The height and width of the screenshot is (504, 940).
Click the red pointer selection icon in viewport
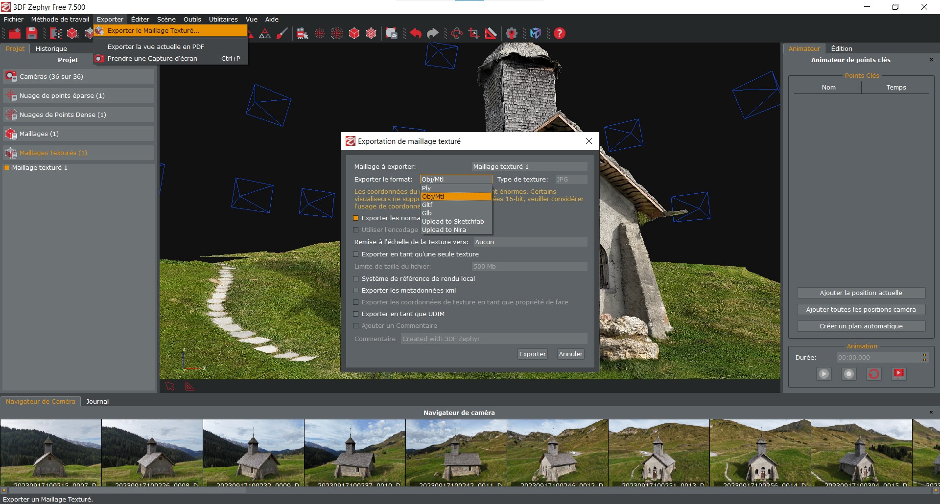(x=170, y=387)
